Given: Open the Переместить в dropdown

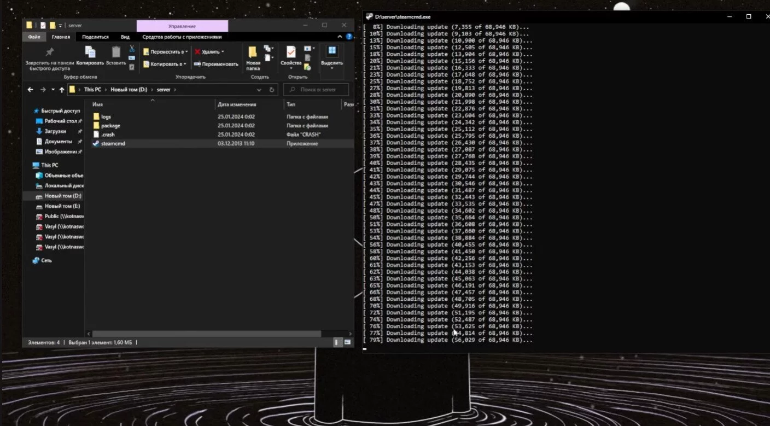Looking at the screenshot, I should 165,52.
